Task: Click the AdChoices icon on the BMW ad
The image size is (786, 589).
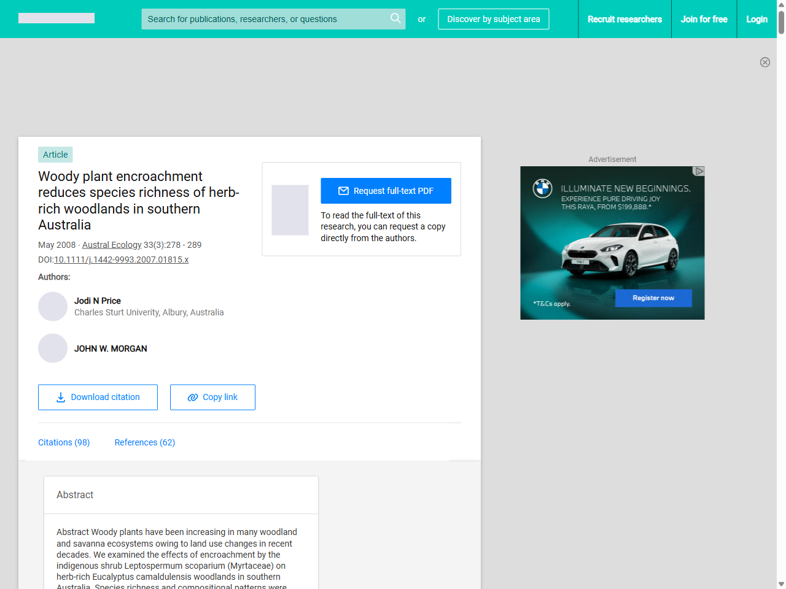Action: tap(699, 171)
